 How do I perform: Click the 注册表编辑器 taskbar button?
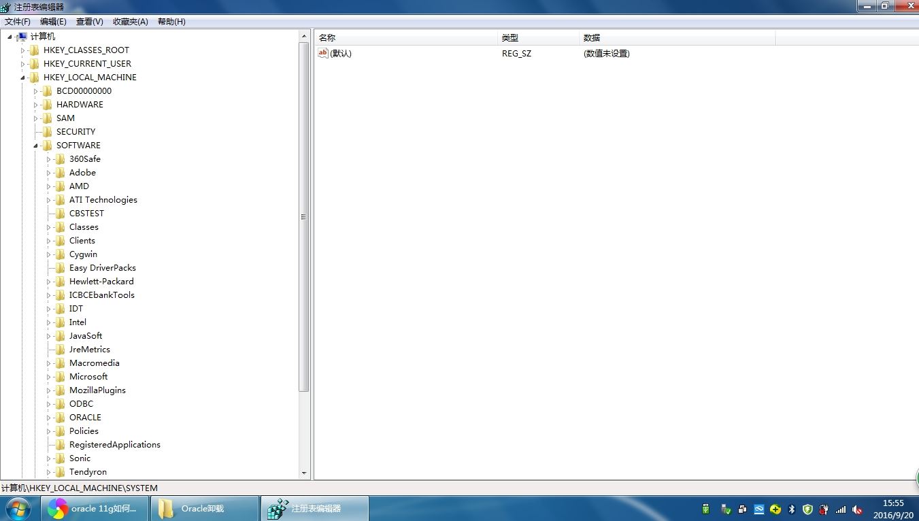pyautogui.click(x=315, y=508)
